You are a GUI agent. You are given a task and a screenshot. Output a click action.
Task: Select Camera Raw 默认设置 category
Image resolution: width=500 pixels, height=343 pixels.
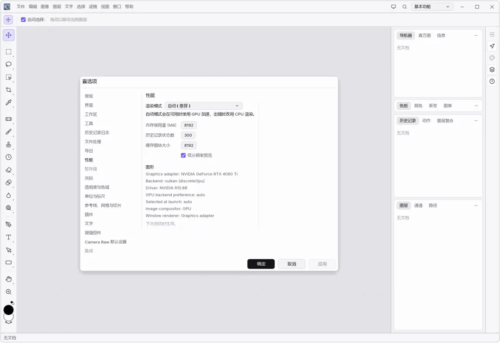[x=106, y=242]
